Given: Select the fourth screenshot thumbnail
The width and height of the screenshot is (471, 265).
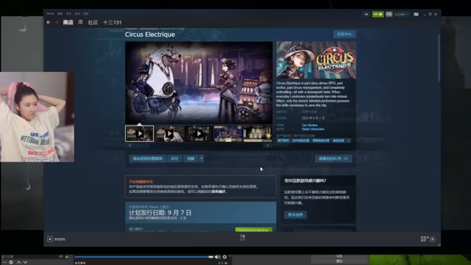Looking at the screenshot, I should tap(228, 134).
